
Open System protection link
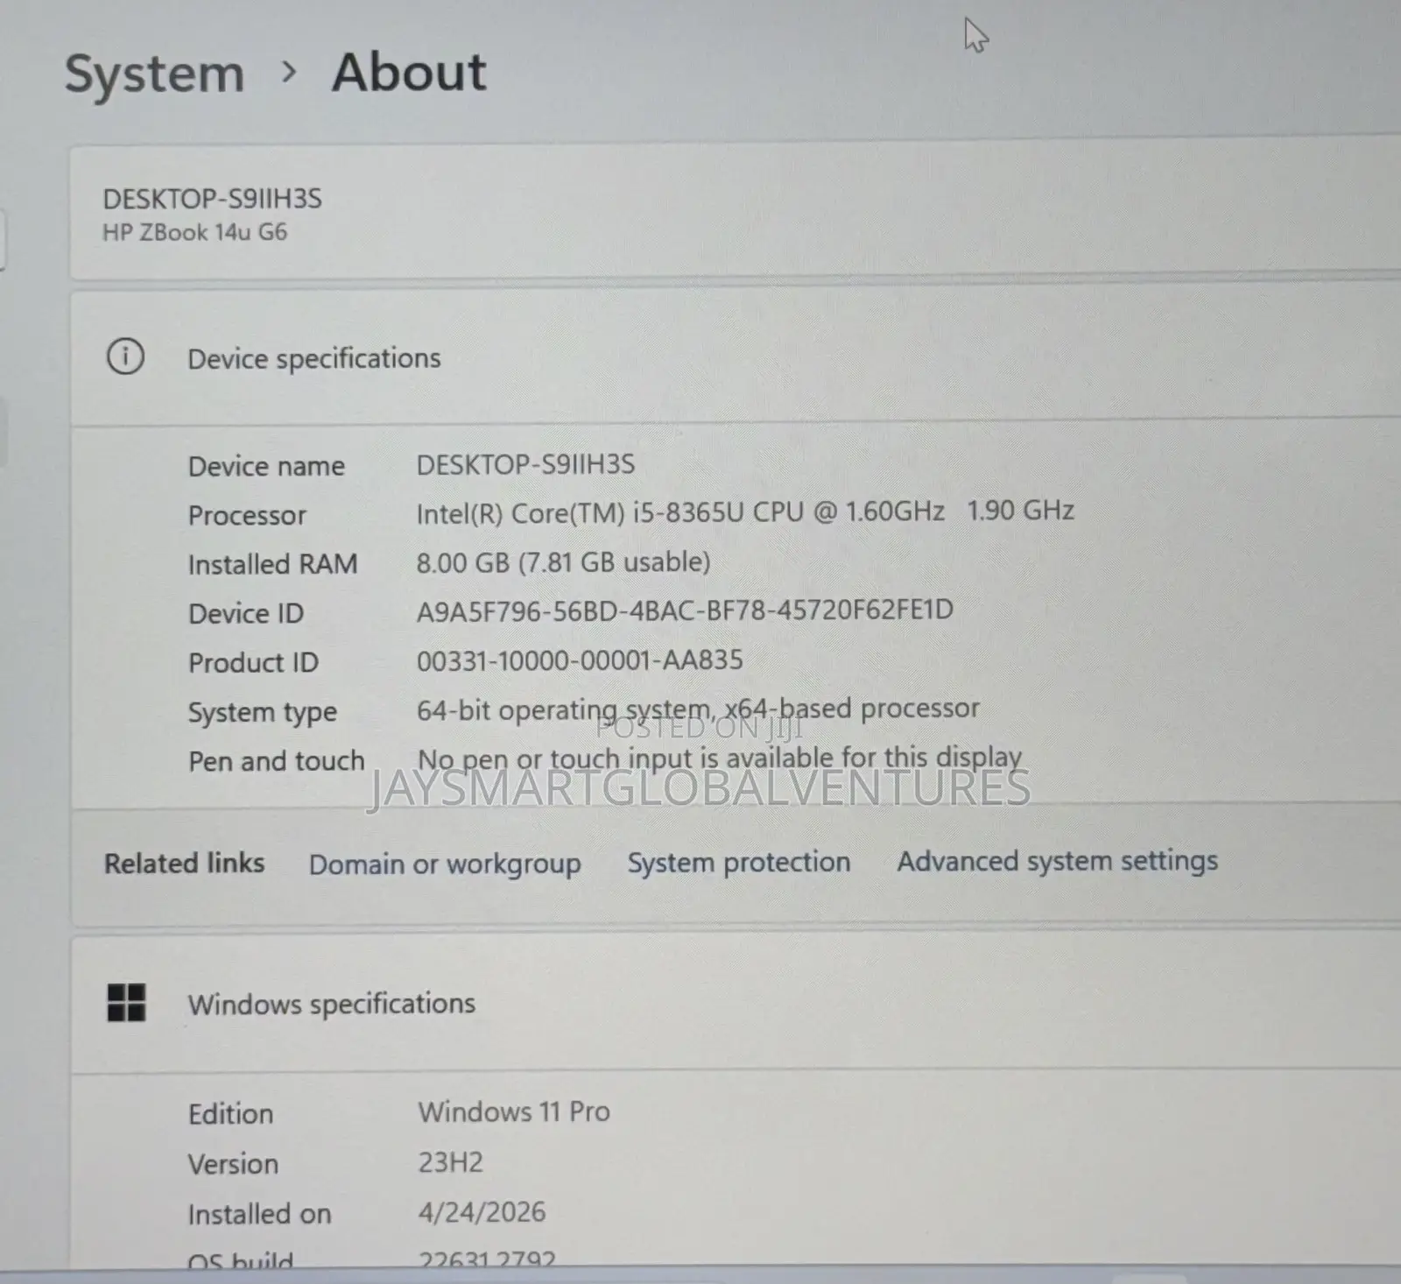(739, 863)
